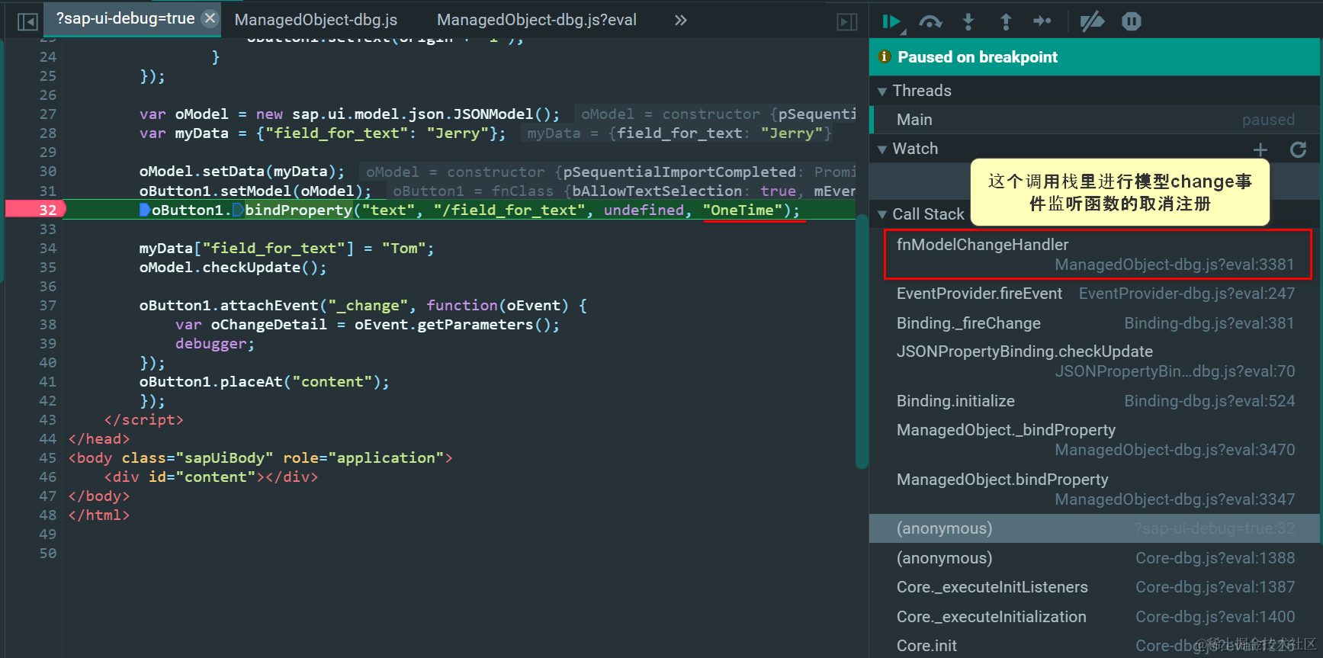The height and width of the screenshot is (658, 1323).
Task: Click oModel.checkUpdate() on line 35
Action: [x=233, y=268]
